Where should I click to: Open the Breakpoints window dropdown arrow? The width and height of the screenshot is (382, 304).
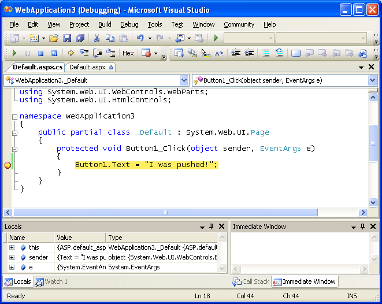pyautogui.click(x=155, y=53)
